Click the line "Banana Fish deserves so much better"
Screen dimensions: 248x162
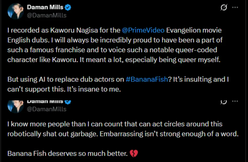pos(68,154)
